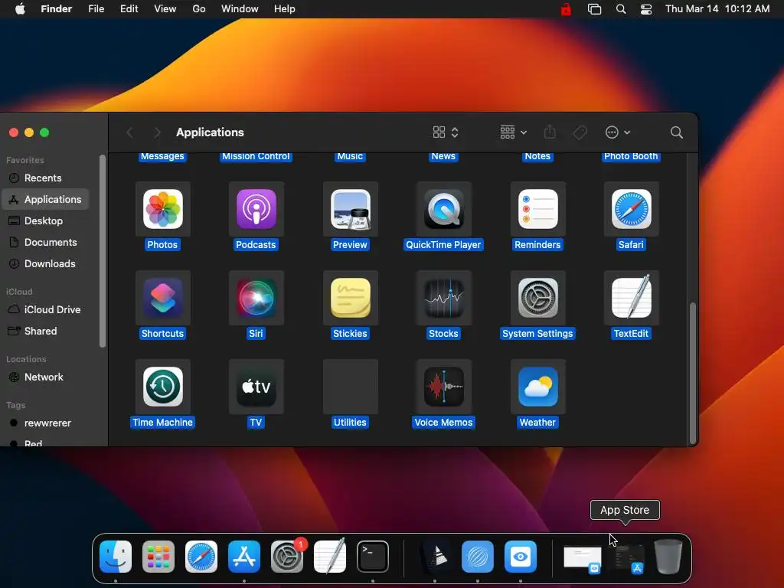This screenshot has width=784, height=588.
Task: Click the date and time in menu bar
Action: click(717, 9)
